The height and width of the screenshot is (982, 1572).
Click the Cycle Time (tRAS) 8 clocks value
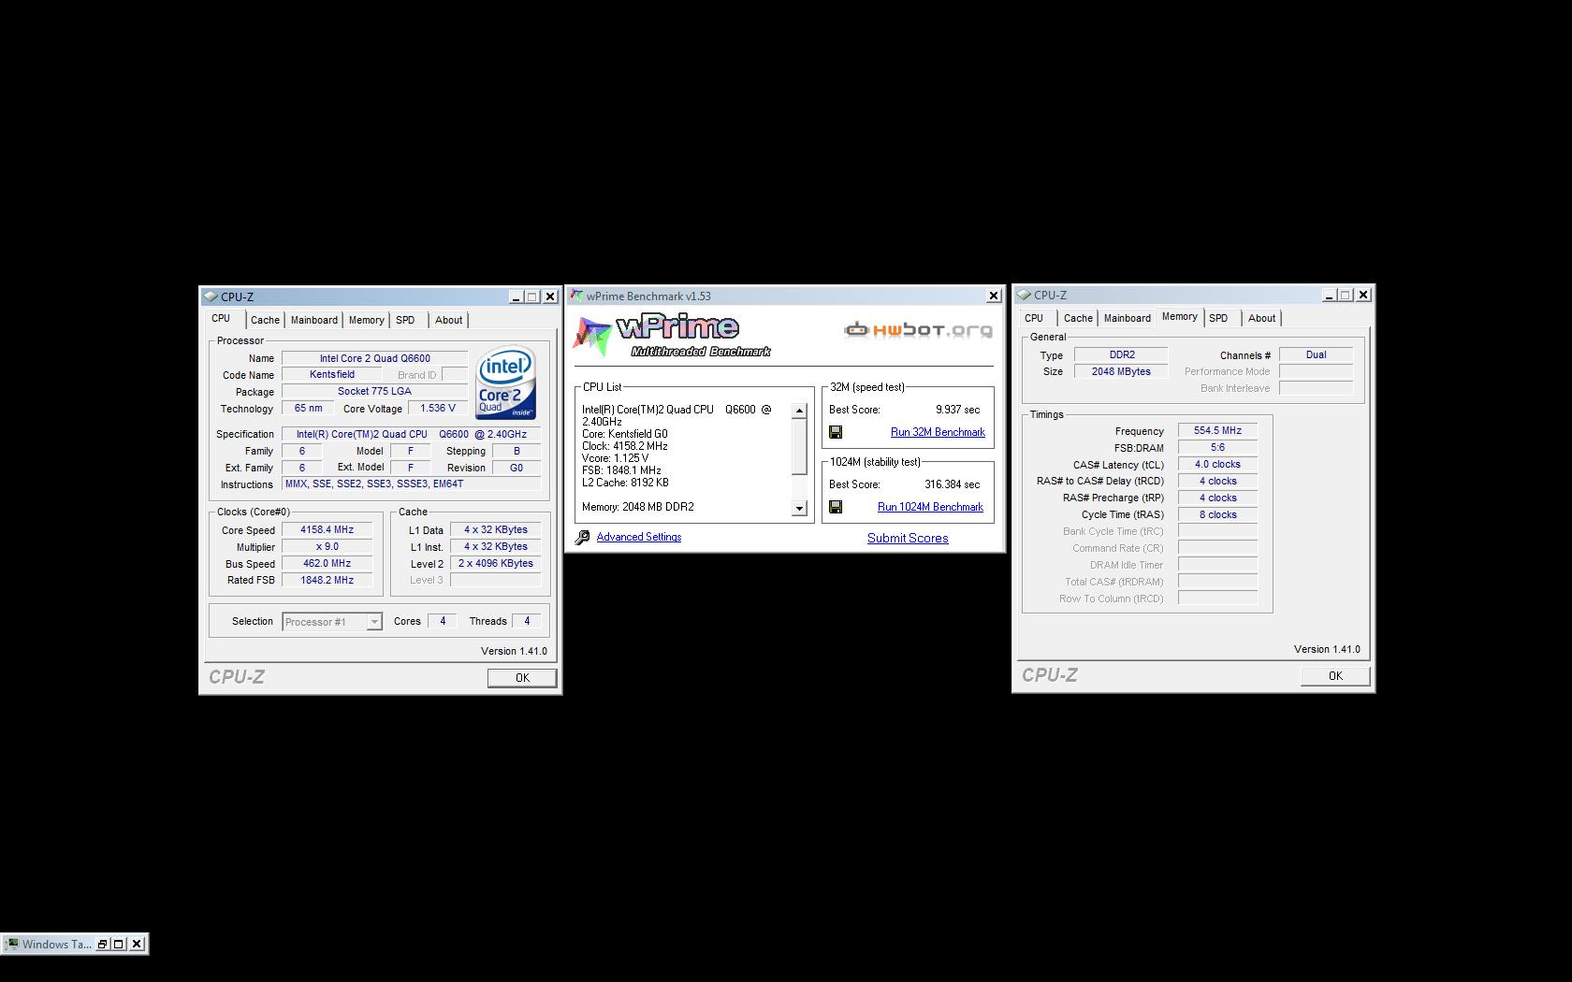click(1217, 515)
